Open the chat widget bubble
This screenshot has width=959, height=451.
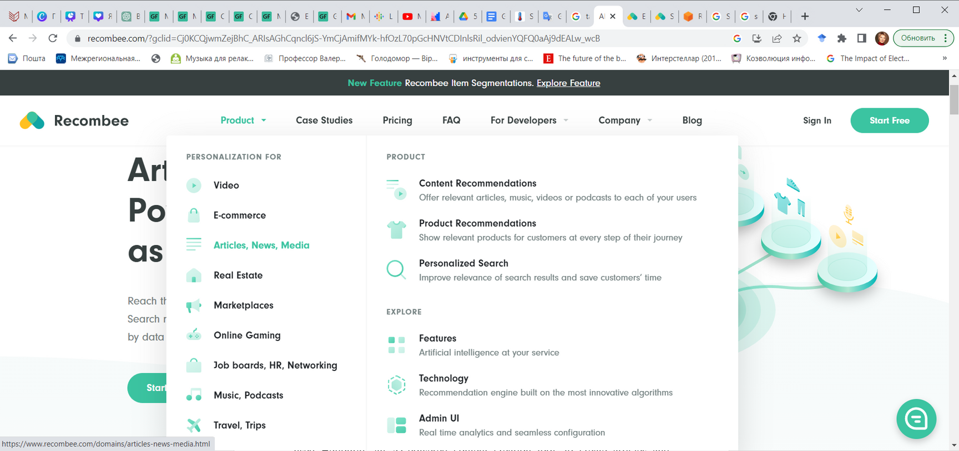point(916,419)
